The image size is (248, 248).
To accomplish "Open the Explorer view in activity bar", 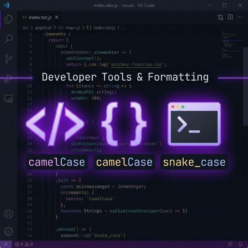I will point(8,19).
